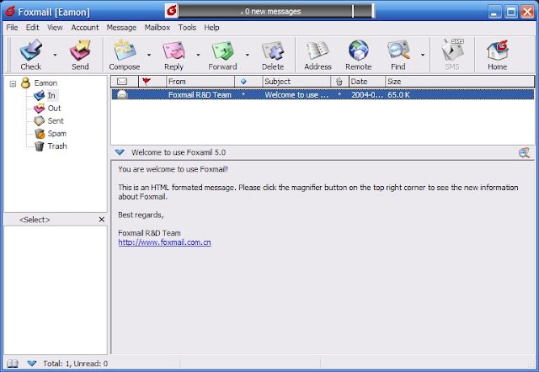Toggle the message header arrow in preview
This screenshot has width=539, height=372.
tap(120, 152)
